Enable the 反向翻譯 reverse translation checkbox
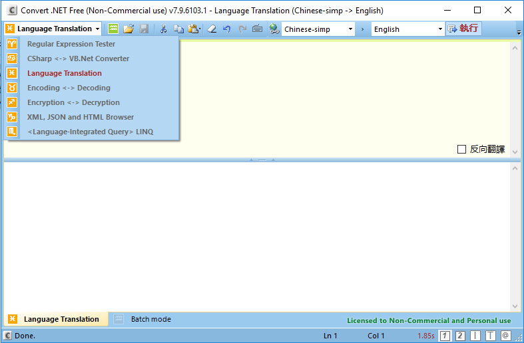Screen dimensions: 524x343 click(461, 149)
